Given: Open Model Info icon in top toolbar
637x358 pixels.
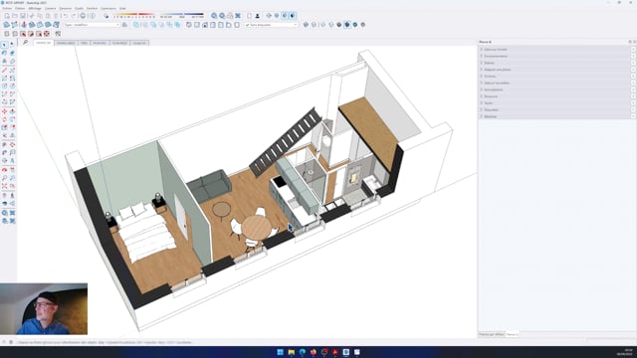Looking at the screenshot, I should click(x=92, y=16).
